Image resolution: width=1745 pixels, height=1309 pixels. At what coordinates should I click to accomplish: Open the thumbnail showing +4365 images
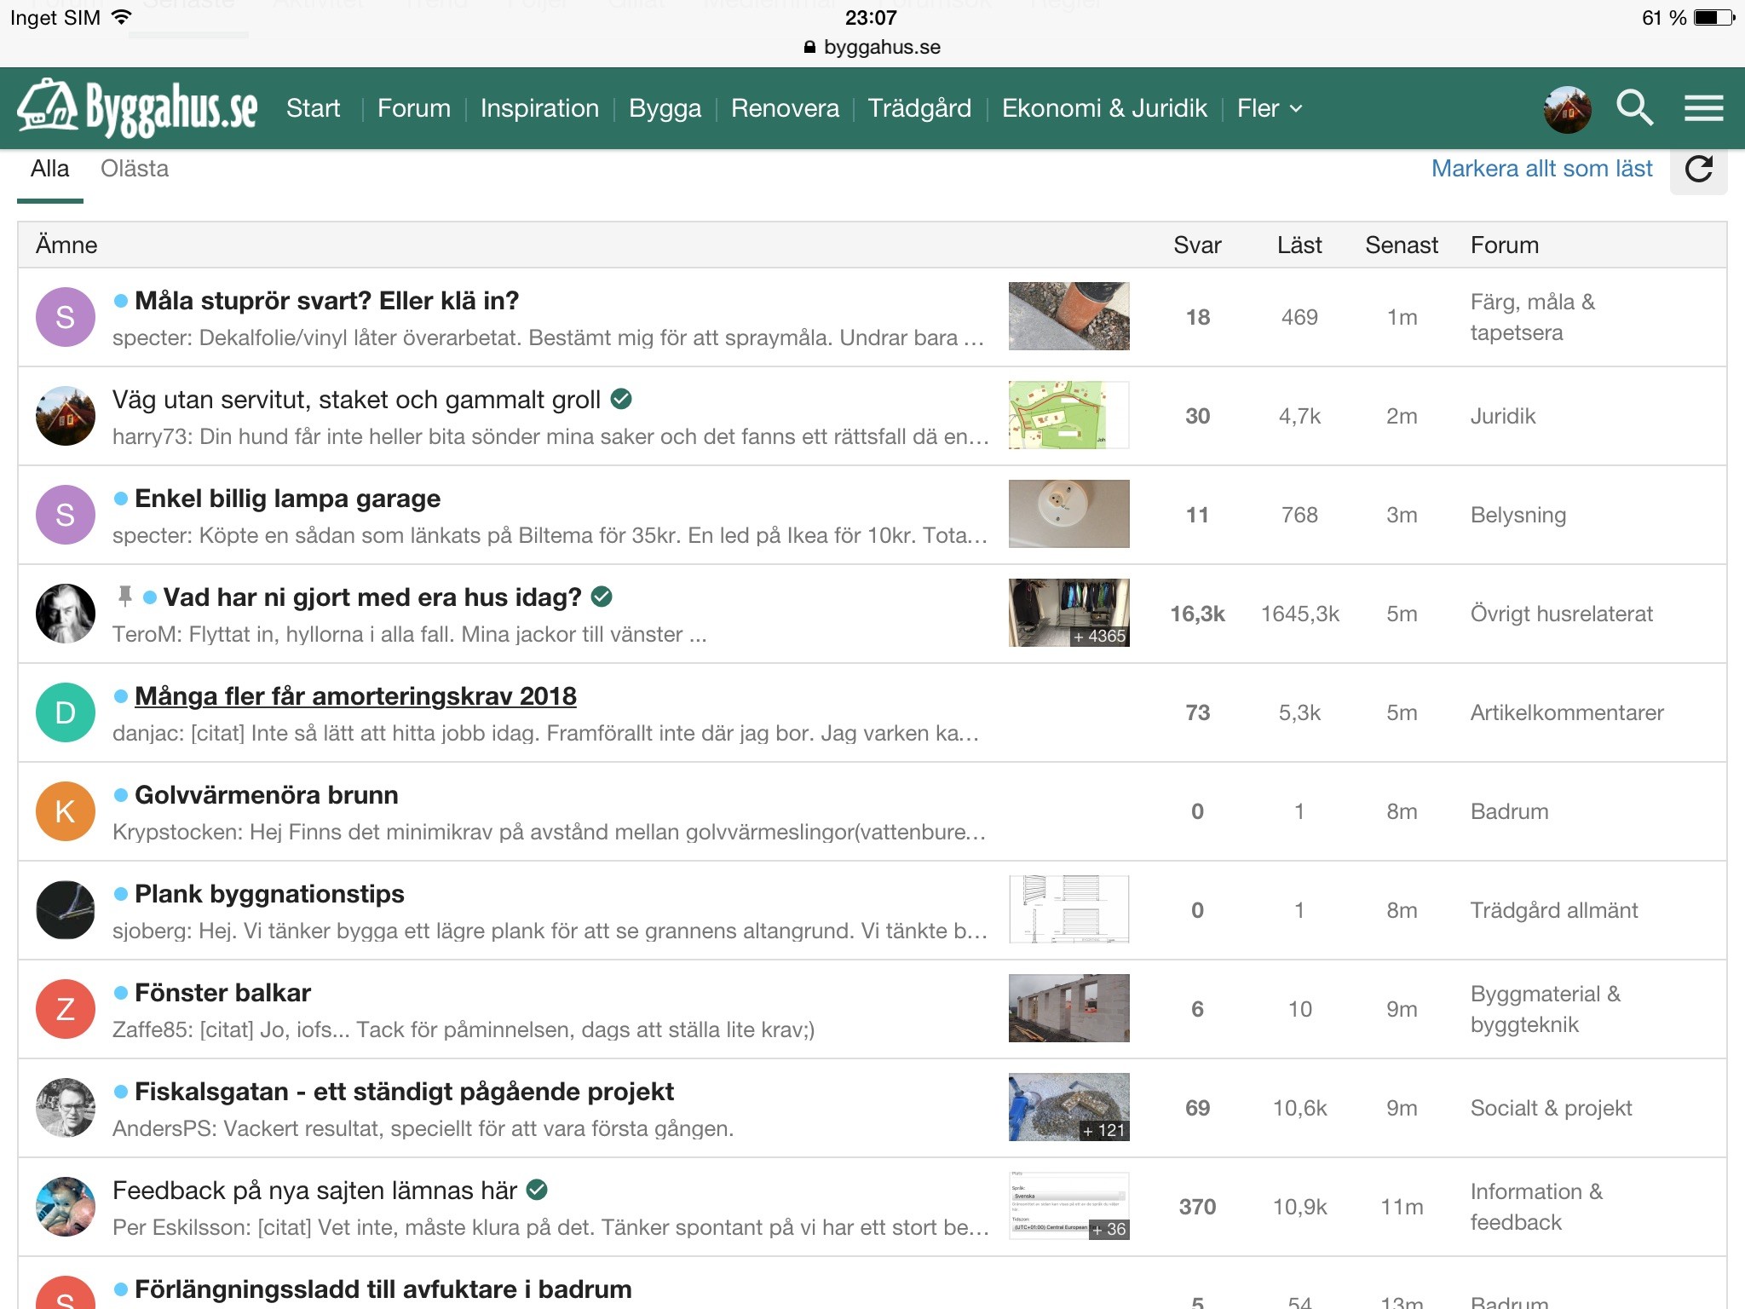[x=1068, y=613]
